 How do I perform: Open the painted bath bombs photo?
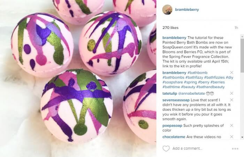[x=78, y=79]
